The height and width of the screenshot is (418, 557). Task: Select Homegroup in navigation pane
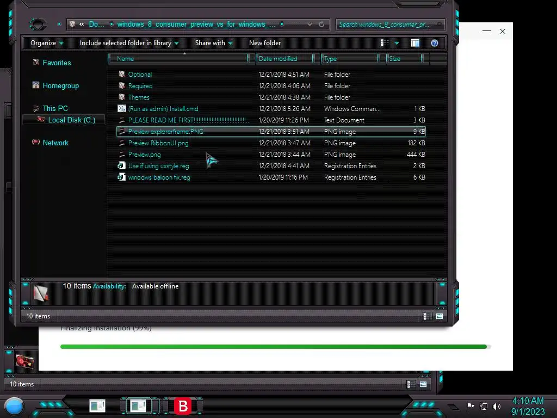[61, 85]
